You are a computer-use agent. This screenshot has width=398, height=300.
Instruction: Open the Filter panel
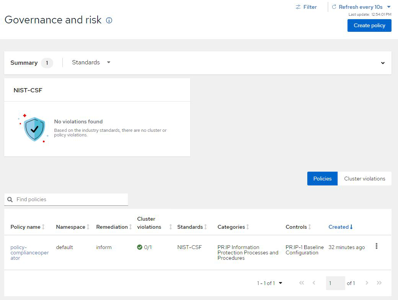(x=306, y=7)
